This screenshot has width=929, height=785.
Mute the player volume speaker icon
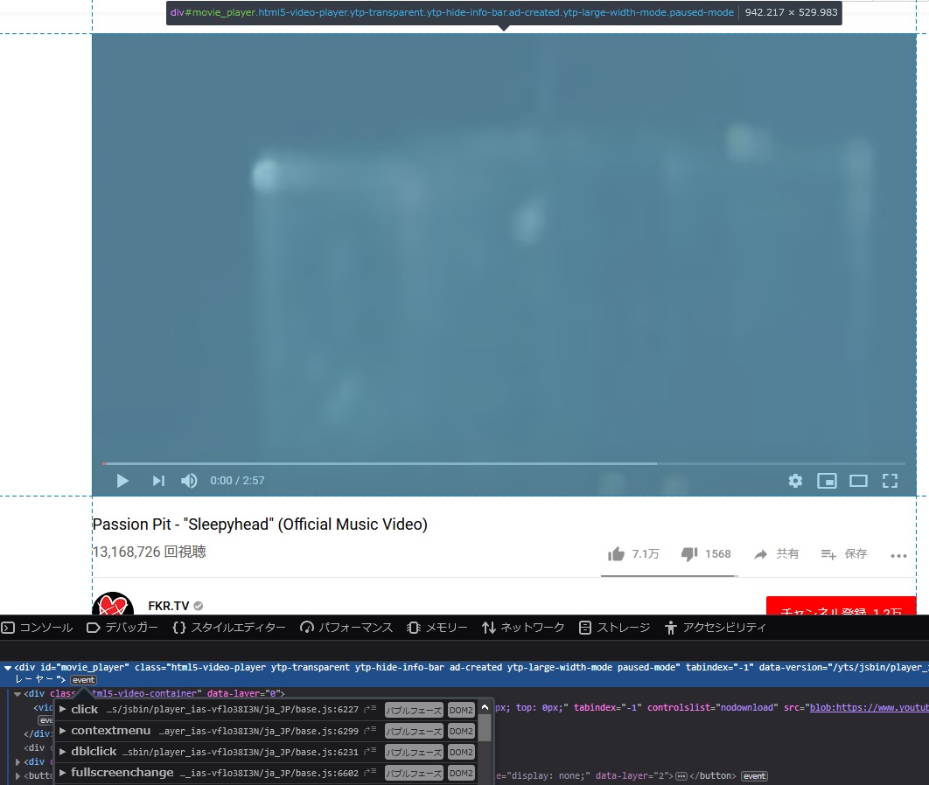click(189, 481)
